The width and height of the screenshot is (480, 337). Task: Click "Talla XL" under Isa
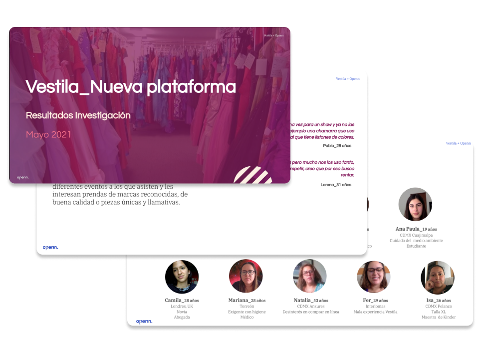coord(439,312)
